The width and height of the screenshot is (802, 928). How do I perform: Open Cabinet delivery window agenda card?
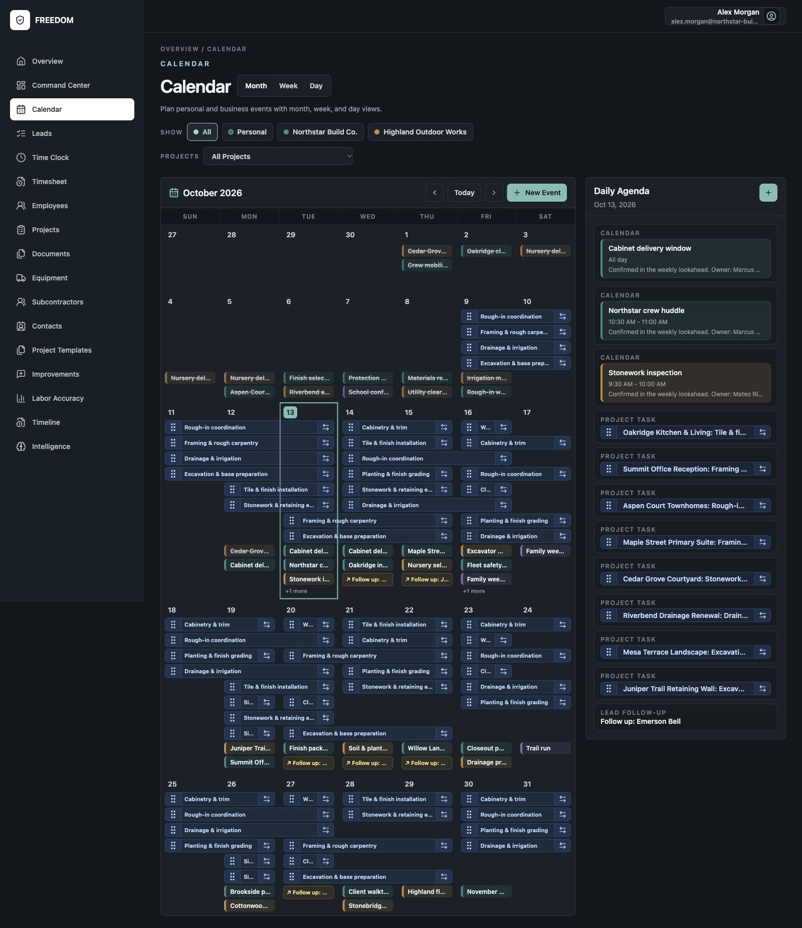click(686, 258)
